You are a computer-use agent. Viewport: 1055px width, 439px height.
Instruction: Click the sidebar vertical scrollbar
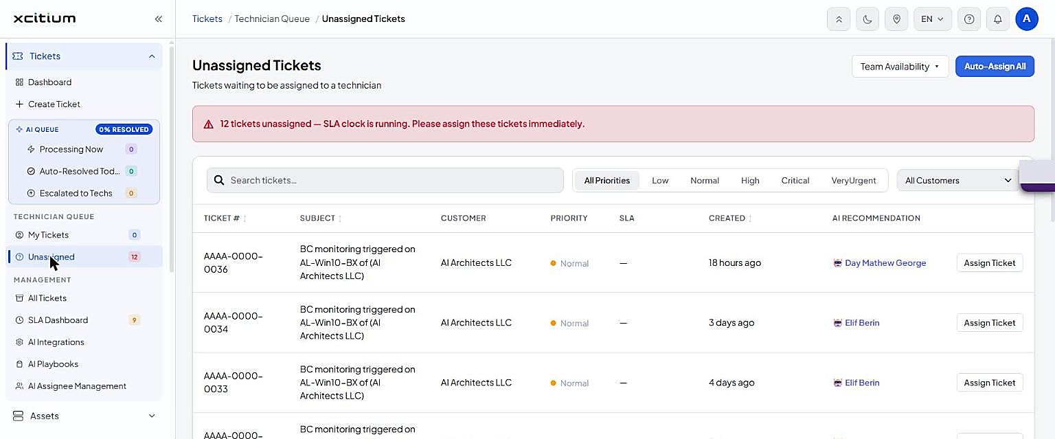tap(172, 159)
